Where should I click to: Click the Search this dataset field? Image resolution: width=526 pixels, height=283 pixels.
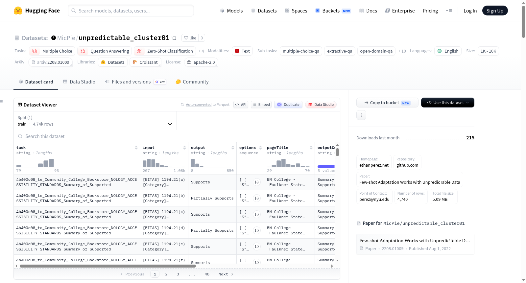(177, 136)
